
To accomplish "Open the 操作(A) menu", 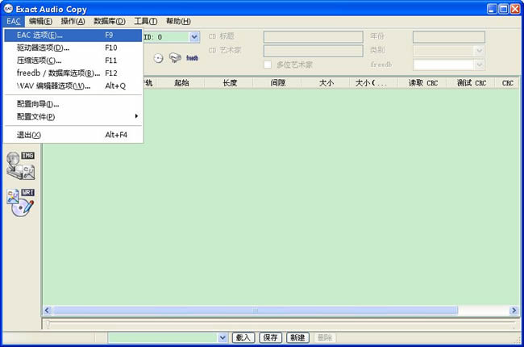I will (x=73, y=22).
